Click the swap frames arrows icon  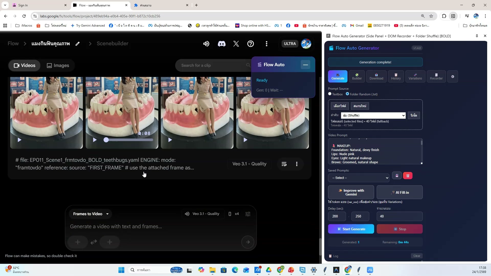[x=94, y=242]
